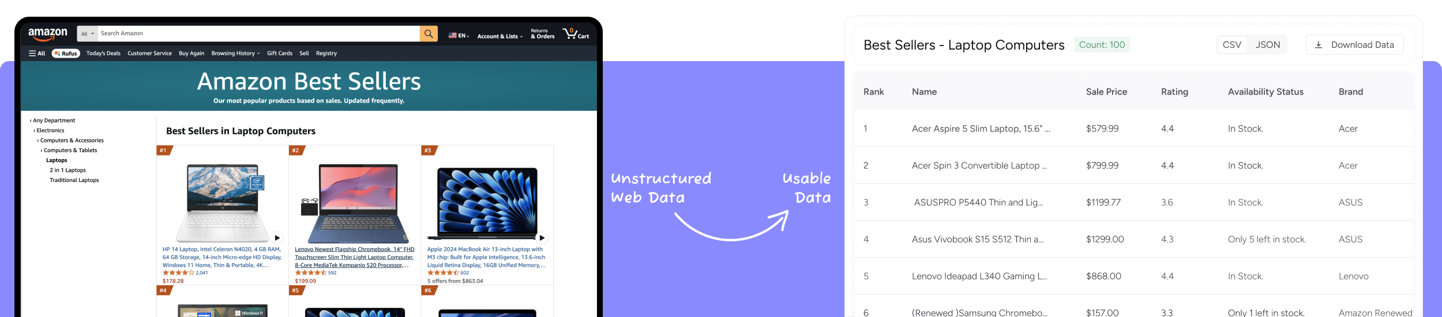Switch data format to JSON

click(1268, 45)
